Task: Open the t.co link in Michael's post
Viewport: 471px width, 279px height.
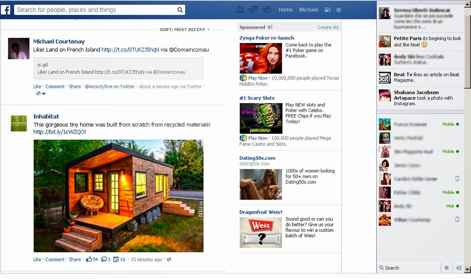Action: tap(130, 50)
